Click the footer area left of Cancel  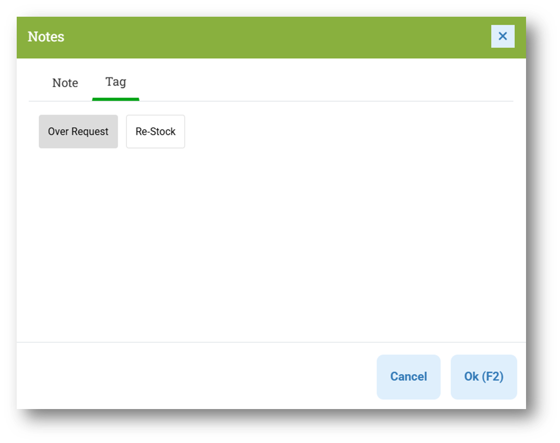(x=196, y=376)
